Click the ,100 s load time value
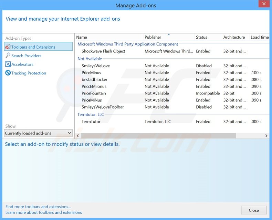272x220 pixels. (256, 73)
